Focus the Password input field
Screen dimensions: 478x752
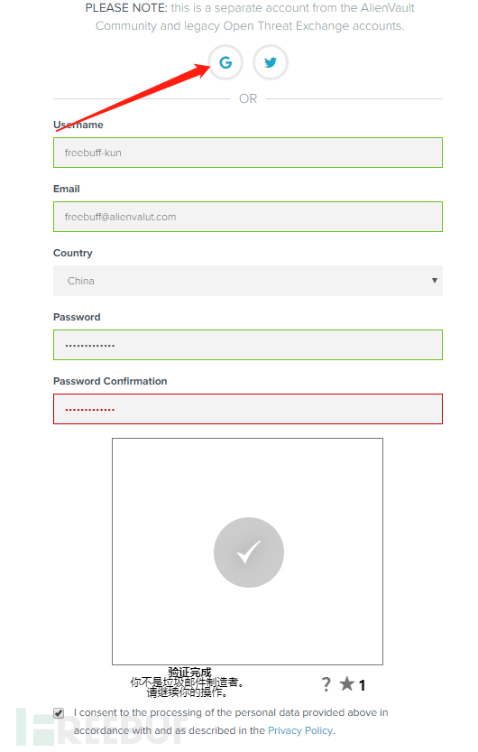pos(248,345)
